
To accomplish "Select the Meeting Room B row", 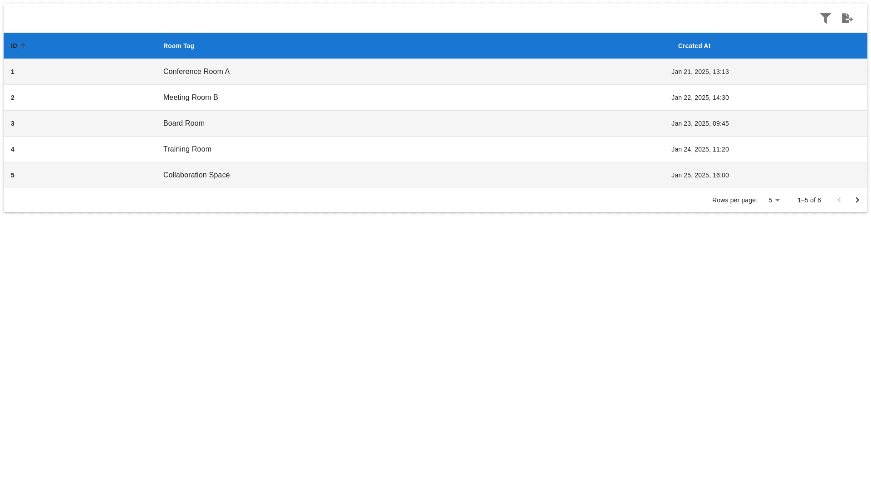I will [191, 98].
